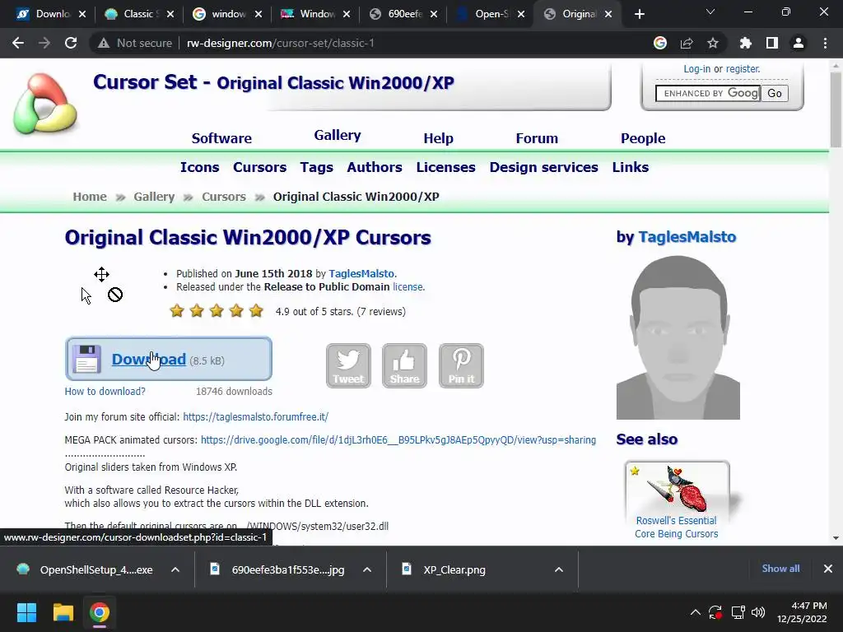Open the Licenses page
Screen dimensions: 843x632
[445, 167]
